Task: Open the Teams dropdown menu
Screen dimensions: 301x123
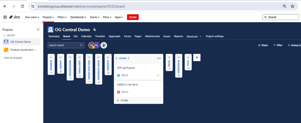Action: [94, 17]
